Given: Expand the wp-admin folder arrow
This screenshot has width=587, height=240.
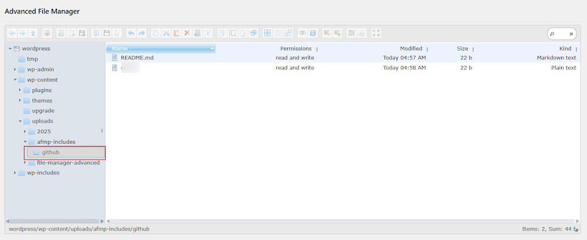Looking at the screenshot, I should point(15,69).
